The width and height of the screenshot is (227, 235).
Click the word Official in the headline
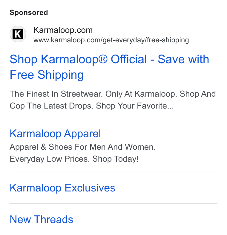(129, 59)
